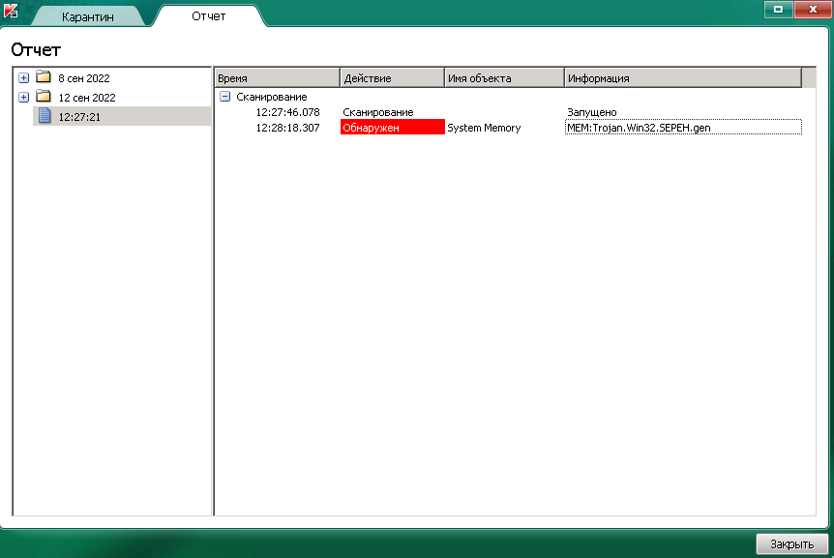Click the Kaspersky logo icon
Viewport: 834px width, 558px height.
11,10
